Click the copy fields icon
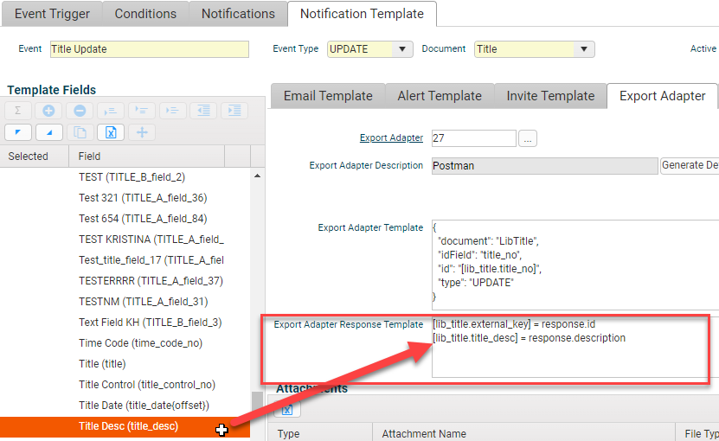Viewport: 719px width, 441px height. coord(80,132)
